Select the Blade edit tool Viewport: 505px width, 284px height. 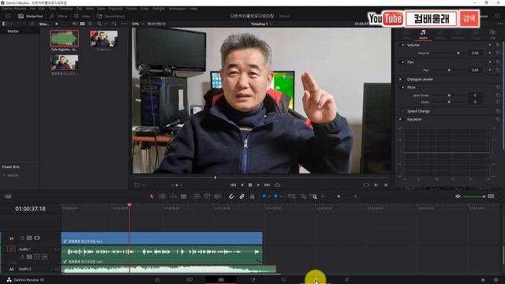coord(184,196)
